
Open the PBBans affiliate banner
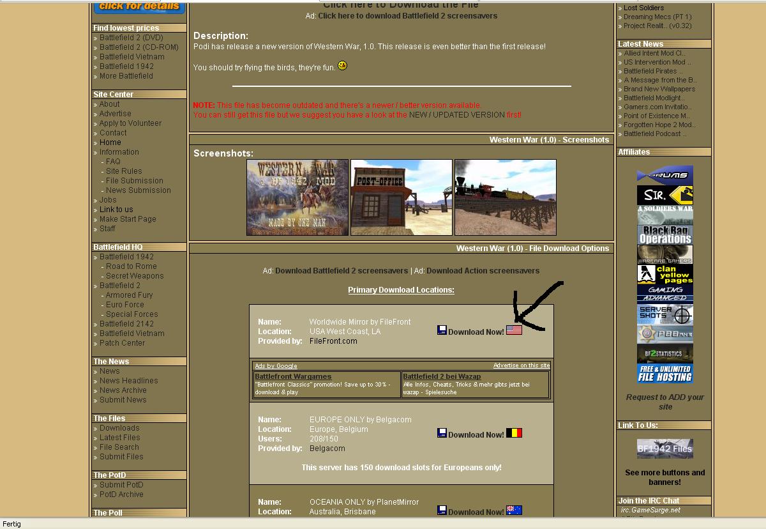coord(665,333)
